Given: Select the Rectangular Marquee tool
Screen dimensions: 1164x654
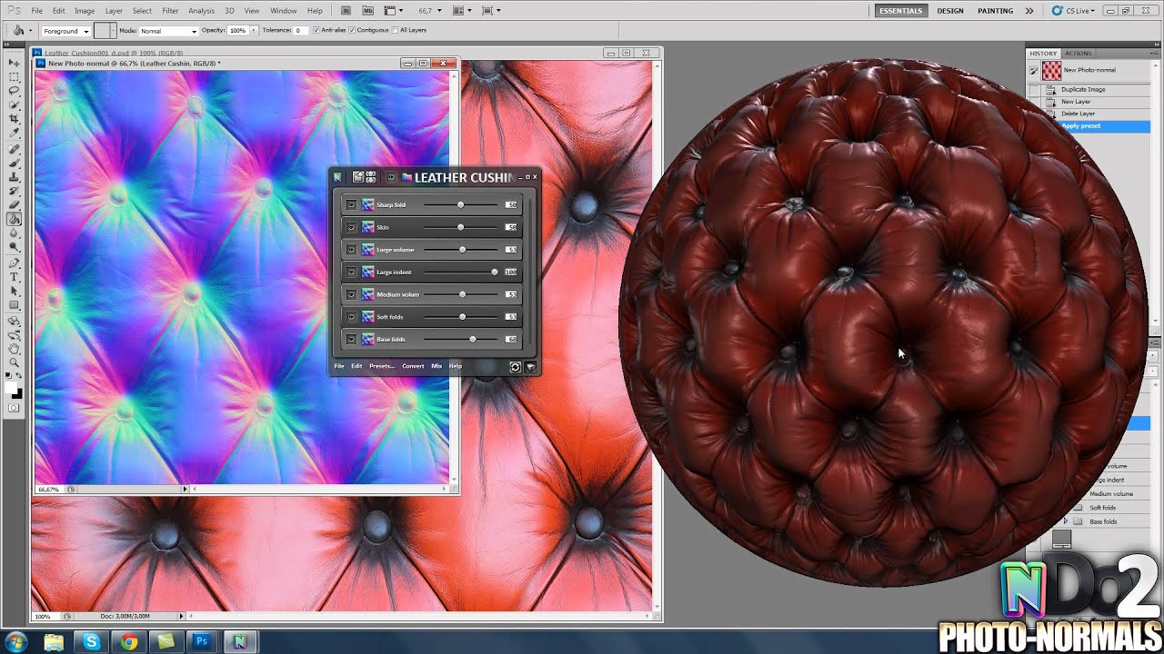Looking at the screenshot, I should coord(15,77).
